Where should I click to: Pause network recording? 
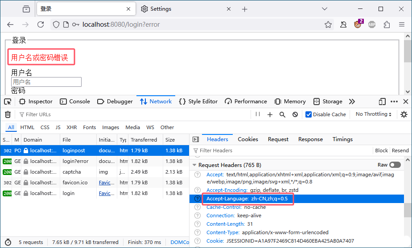[x=258, y=114]
